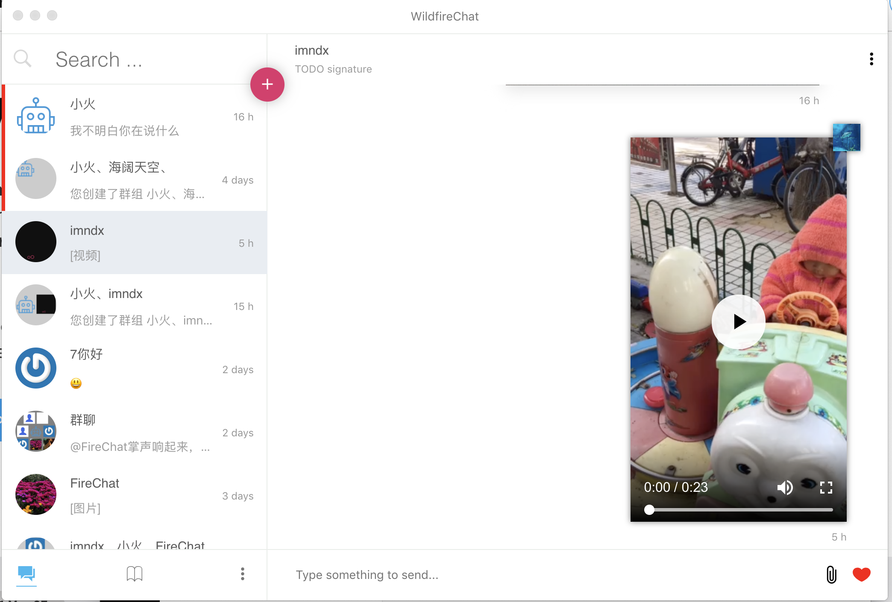Open the sidebar bottom three-dot menu
This screenshot has height=602, width=892.
242,573
